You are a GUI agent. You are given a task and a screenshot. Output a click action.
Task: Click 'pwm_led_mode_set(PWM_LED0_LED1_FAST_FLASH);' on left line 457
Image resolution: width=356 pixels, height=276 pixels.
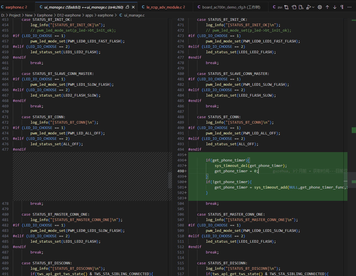[x=78, y=41]
